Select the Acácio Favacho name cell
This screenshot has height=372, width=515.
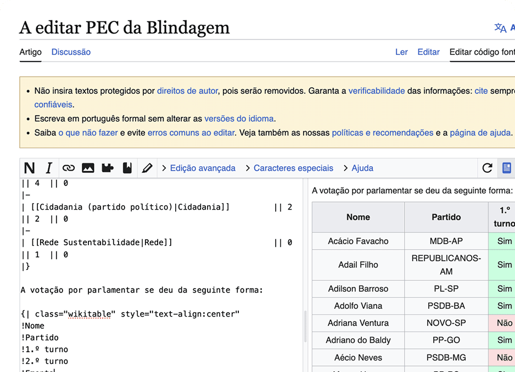[x=358, y=241]
